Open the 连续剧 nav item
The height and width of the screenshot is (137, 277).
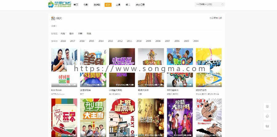tap(97, 5)
